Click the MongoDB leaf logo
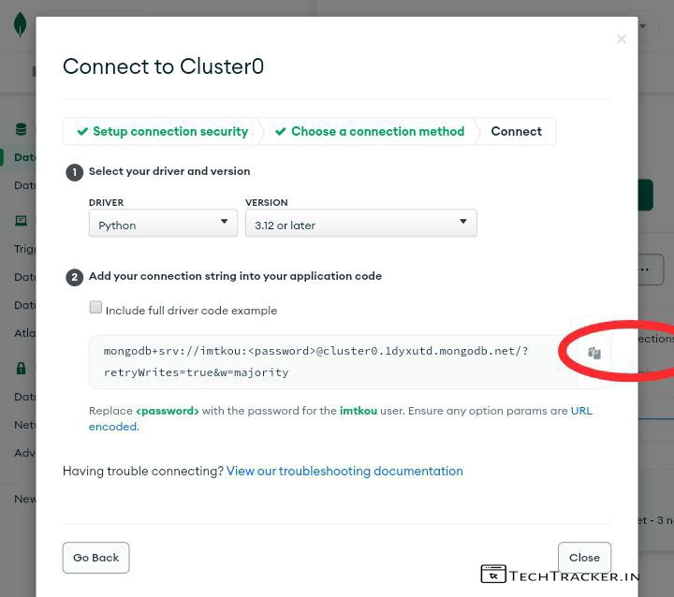Viewport: 674px width, 597px height. 20,25
